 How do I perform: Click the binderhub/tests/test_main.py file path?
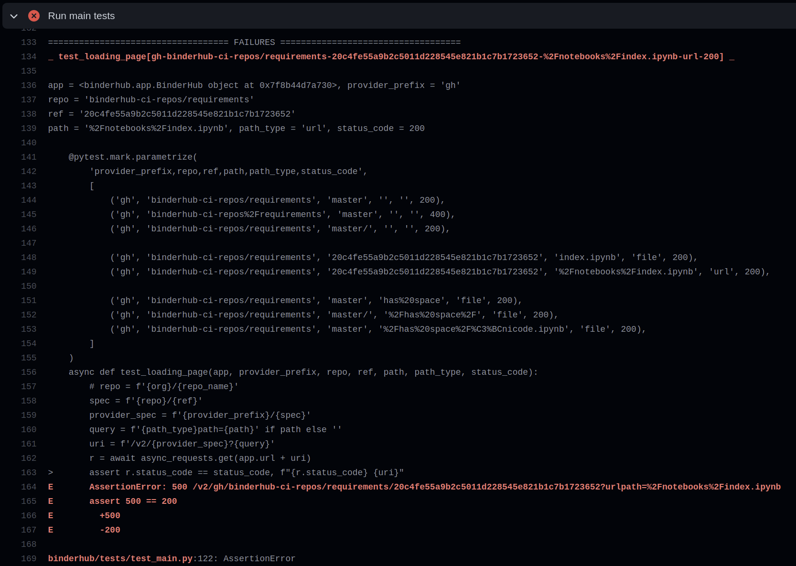point(120,558)
